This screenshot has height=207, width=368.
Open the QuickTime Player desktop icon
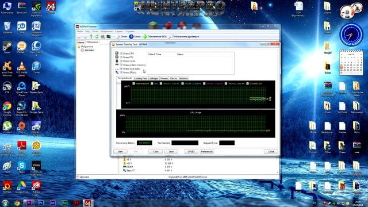pyautogui.click(x=22, y=89)
